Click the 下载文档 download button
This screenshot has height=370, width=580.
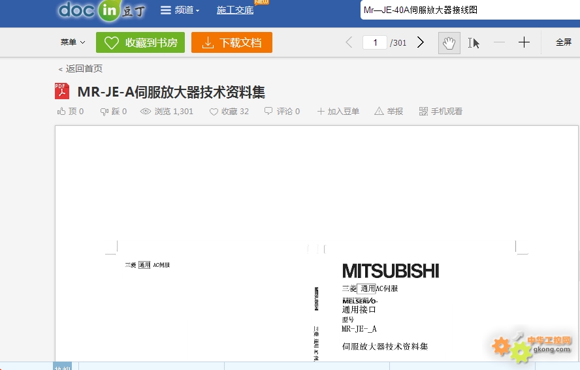pyautogui.click(x=231, y=42)
